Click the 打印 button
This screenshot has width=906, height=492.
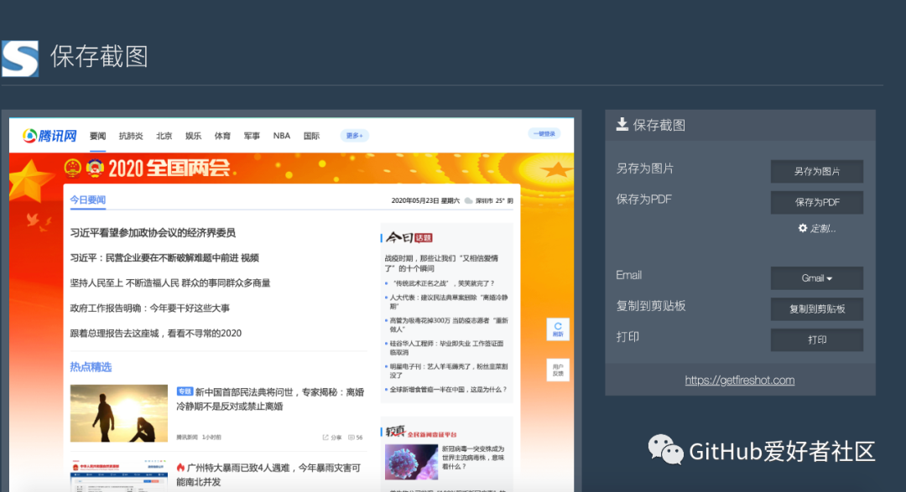(817, 340)
